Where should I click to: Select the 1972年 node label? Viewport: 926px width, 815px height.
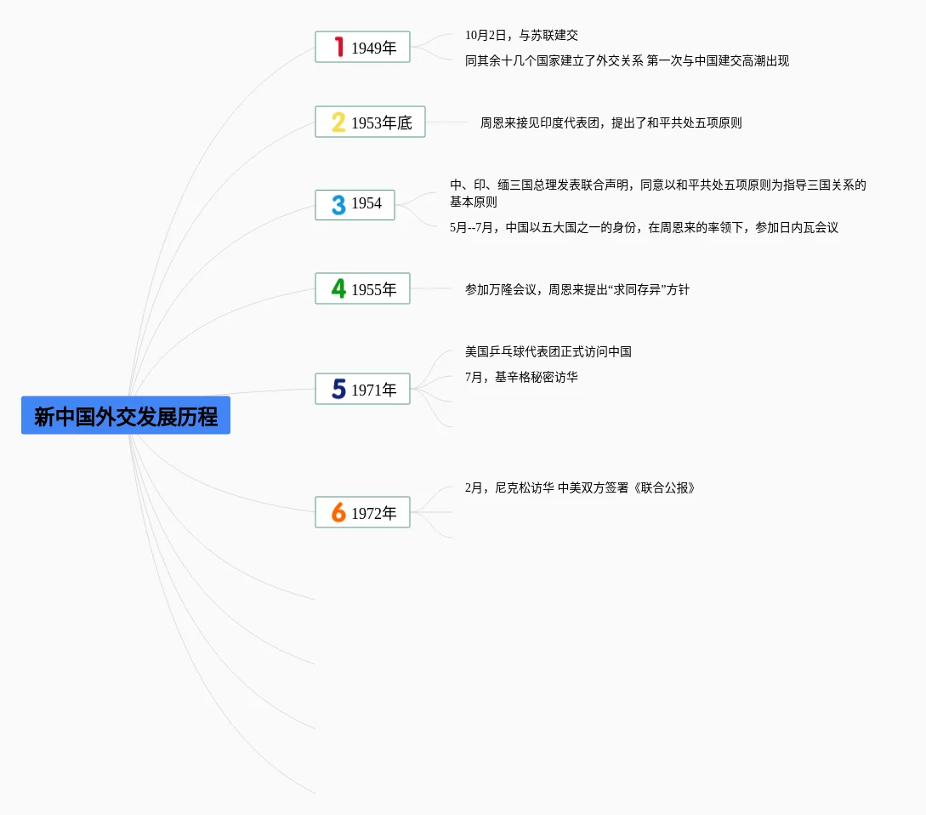pyautogui.click(x=374, y=514)
